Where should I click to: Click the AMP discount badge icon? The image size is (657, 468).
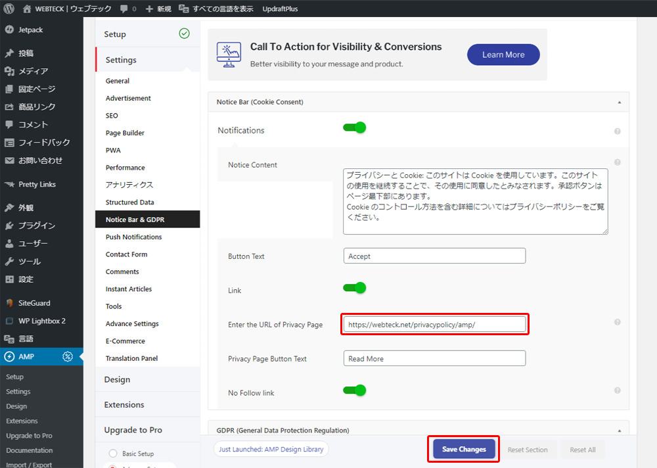click(68, 356)
